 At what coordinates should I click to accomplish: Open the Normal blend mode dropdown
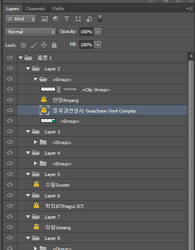tap(31, 32)
